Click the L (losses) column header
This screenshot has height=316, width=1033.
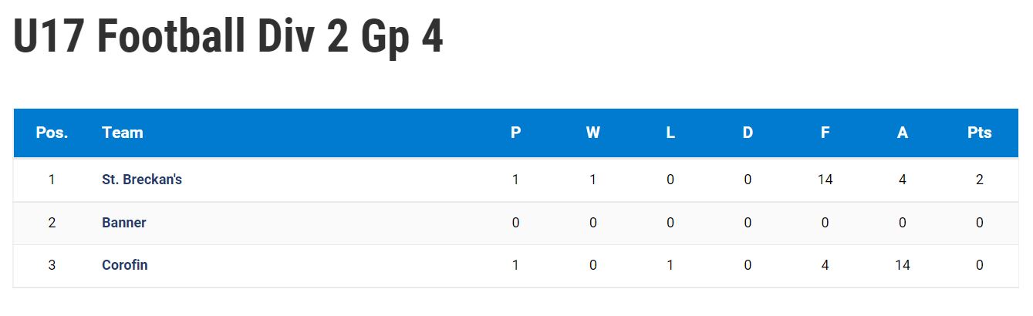click(670, 133)
